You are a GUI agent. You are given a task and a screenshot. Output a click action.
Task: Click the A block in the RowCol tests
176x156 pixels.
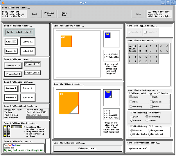[143, 49]
